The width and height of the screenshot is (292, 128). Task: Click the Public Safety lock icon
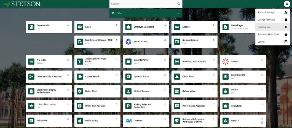80,121
